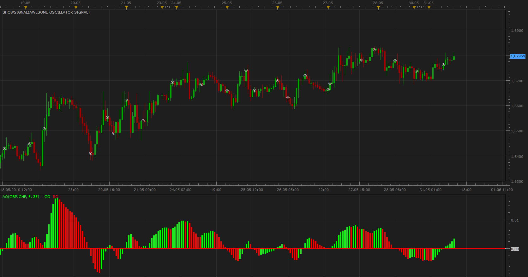The height and width of the screenshot is (277, 528).
Task: Select the orange triangle marker below 31.05
Action: [429, 8]
